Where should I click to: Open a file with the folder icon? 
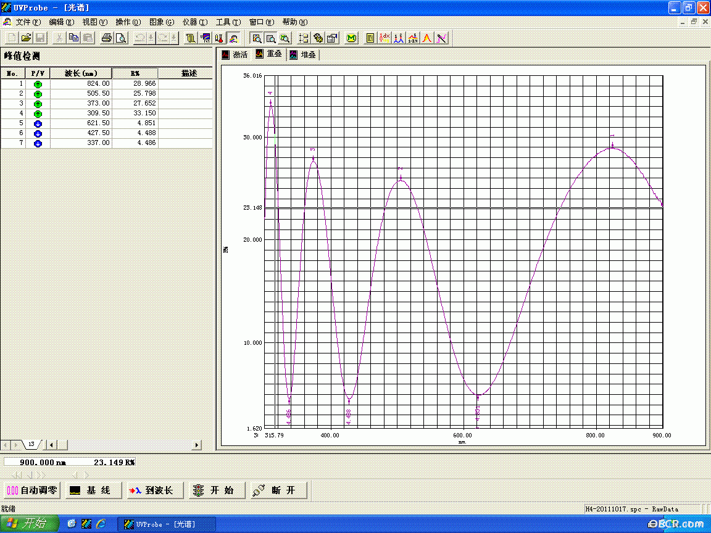[27, 38]
